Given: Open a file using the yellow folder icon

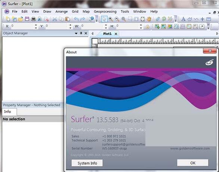Looking at the screenshot, I should coord(21,19).
